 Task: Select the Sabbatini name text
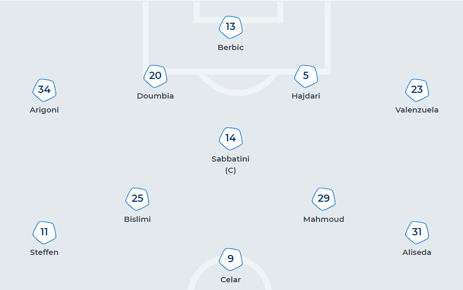(230, 159)
